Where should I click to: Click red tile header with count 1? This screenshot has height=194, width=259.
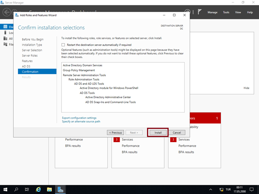pos(205,118)
